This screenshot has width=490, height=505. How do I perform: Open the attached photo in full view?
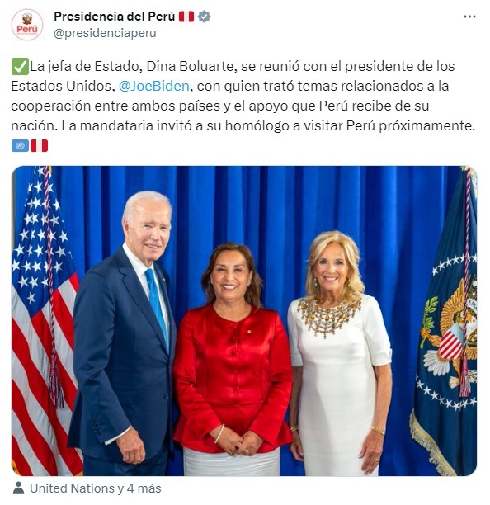tap(244, 321)
